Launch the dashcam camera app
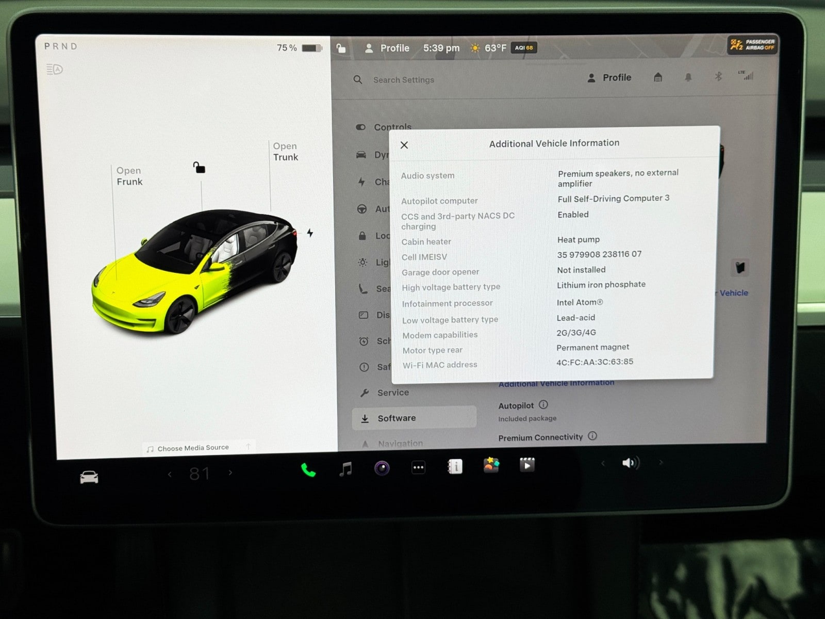This screenshot has width=825, height=619. click(x=382, y=468)
